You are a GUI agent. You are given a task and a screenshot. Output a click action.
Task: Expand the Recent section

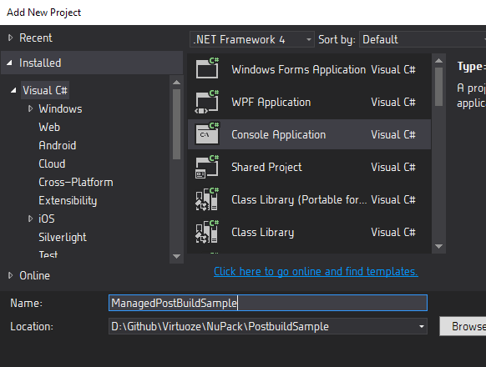pos(10,38)
